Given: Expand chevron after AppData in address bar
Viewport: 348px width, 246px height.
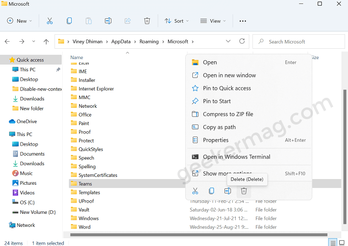Looking at the screenshot, I should [135, 42].
